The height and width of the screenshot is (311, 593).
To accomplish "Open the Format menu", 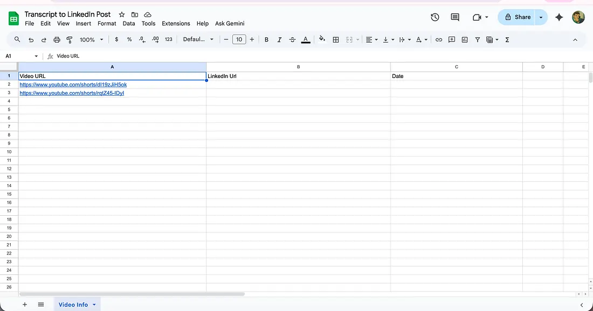I will pyautogui.click(x=107, y=24).
